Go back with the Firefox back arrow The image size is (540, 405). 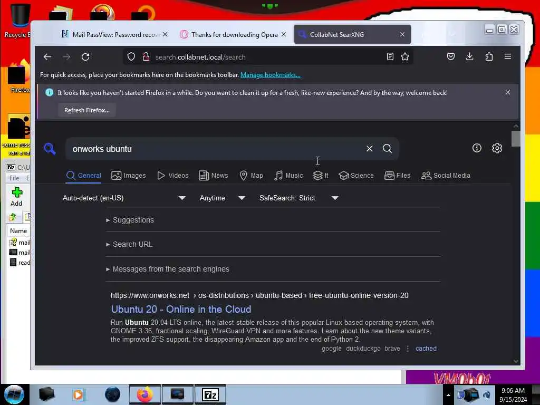click(x=47, y=57)
